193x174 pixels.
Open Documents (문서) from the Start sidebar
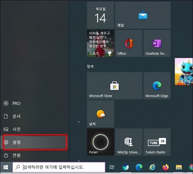(x=34, y=116)
